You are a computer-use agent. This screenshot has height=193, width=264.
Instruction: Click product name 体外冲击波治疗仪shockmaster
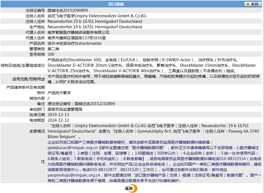pyautogui.click(x=75, y=43)
